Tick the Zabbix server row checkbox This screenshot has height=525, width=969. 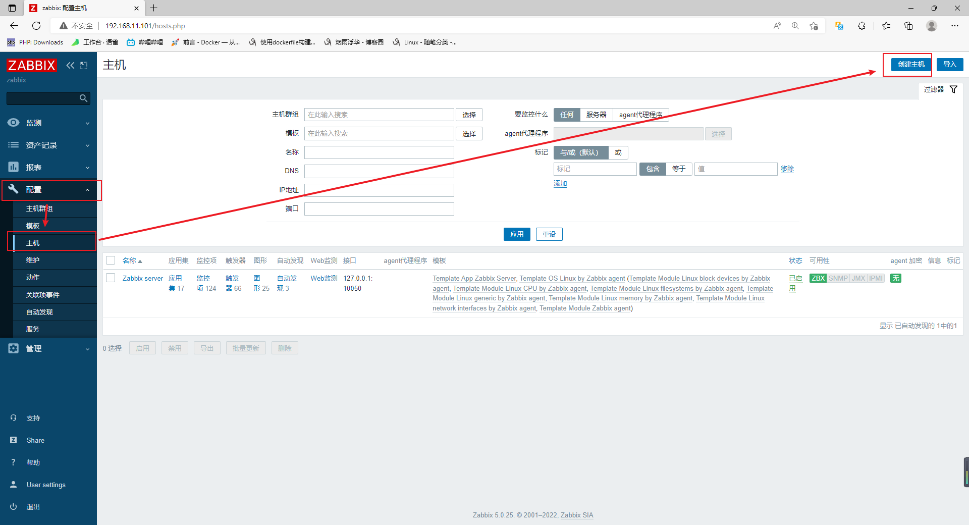coord(111,278)
